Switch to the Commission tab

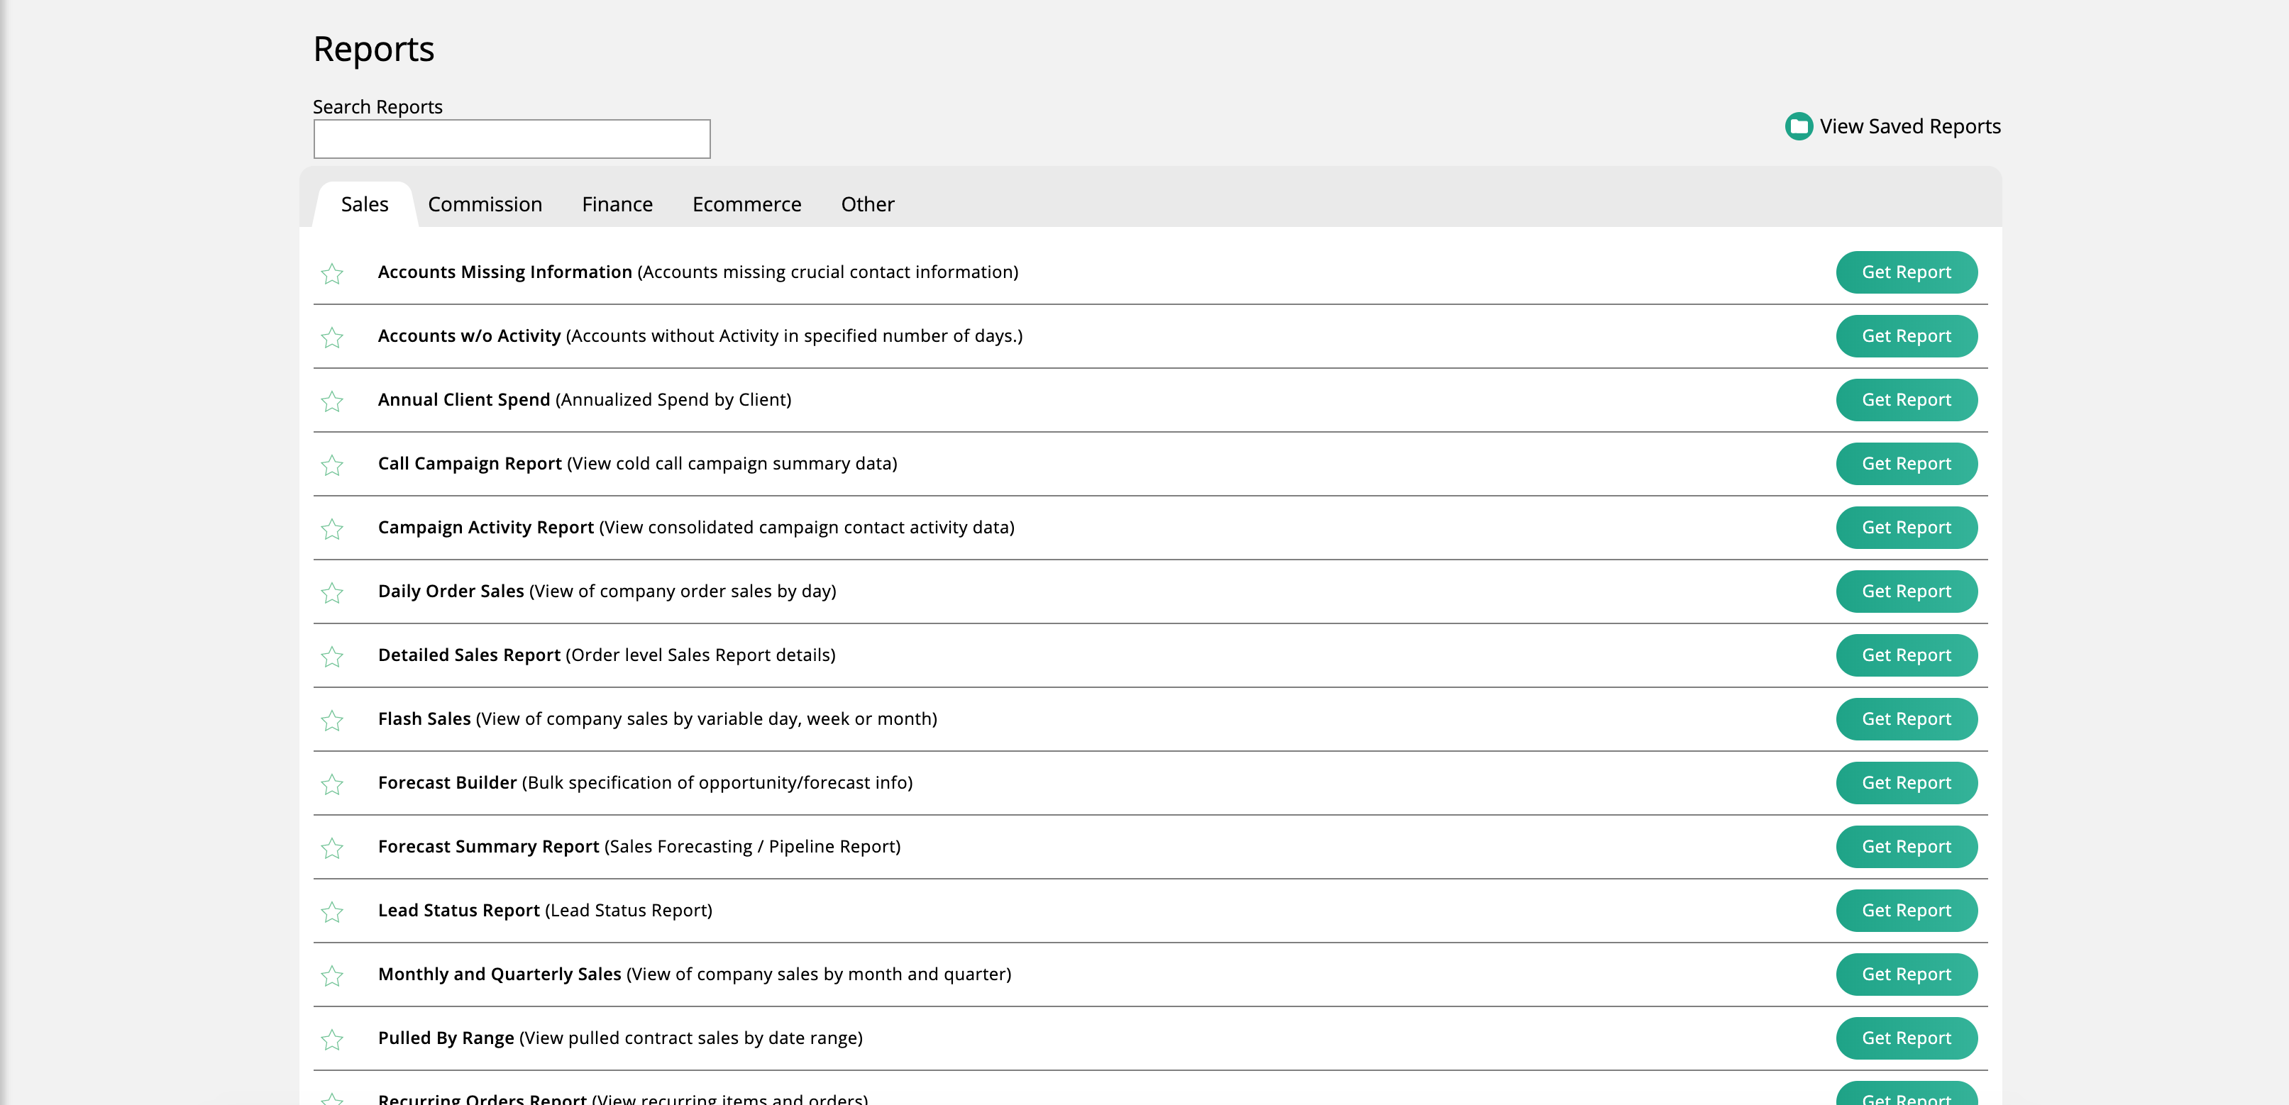click(x=485, y=204)
